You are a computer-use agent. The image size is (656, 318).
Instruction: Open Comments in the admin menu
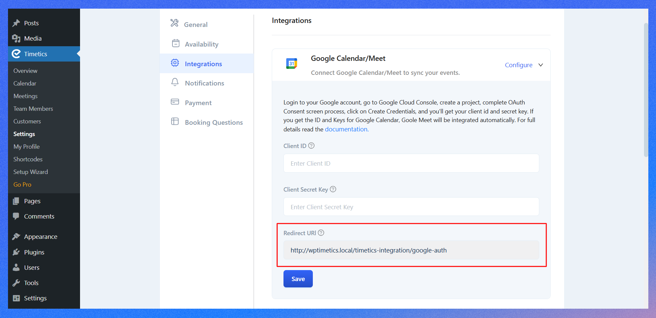point(44,216)
